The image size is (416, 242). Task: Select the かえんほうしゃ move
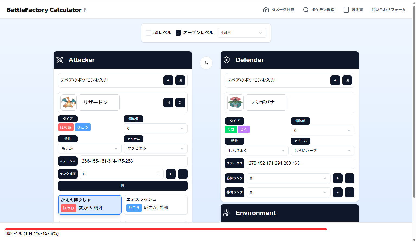tap(90, 205)
